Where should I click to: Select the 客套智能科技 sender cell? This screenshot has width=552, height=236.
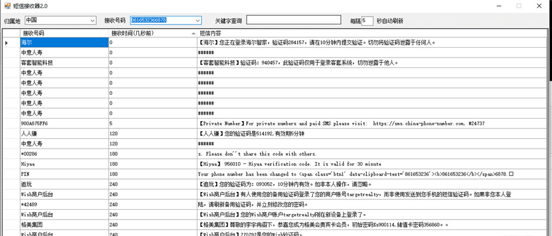click(x=64, y=63)
